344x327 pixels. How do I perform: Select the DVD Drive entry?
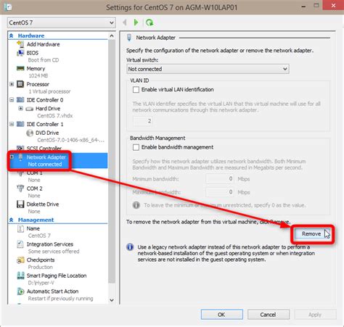(x=47, y=133)
